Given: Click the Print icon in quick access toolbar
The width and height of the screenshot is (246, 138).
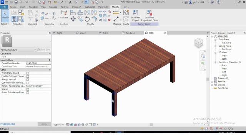Looking at the screenshot, I should [x=40, y=2].
